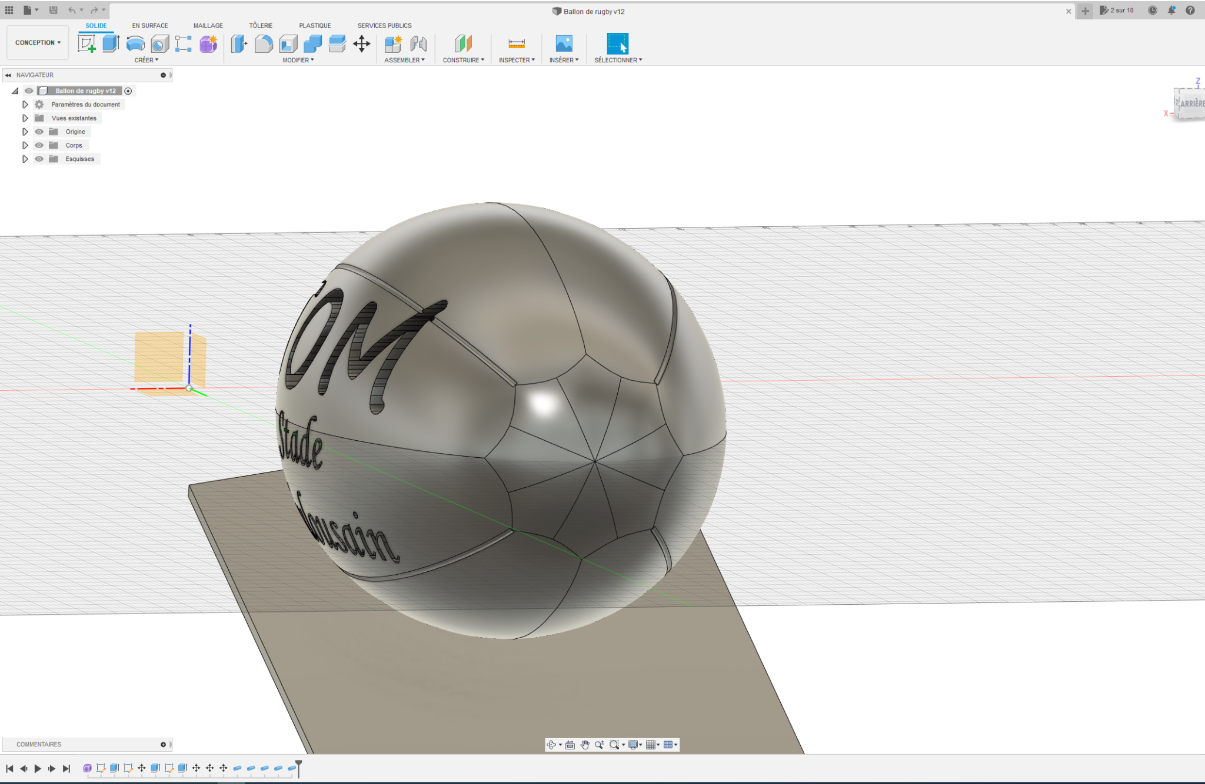Viewport: 1205px width, 784px height.
Task: Jump to the timeline end
Action: pos(66,768)
